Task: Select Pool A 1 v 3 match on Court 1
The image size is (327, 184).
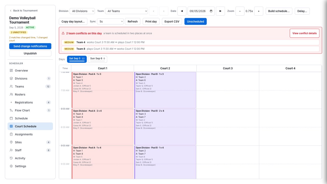Action: click(103, 90)
